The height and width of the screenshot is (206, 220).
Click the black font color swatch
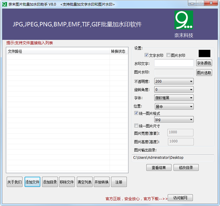click(204, 53)
